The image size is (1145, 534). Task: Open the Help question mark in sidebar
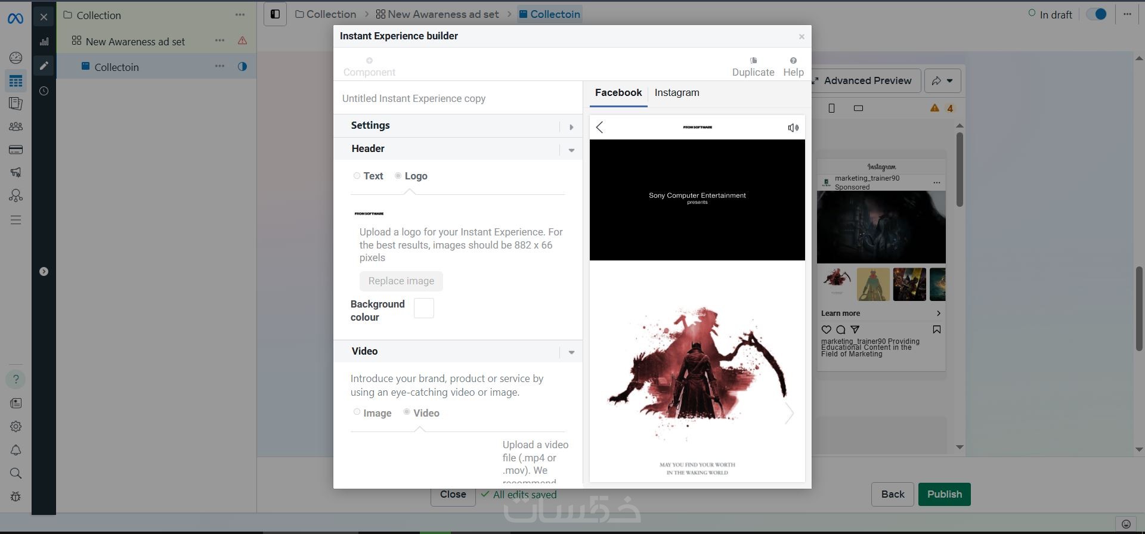point(16,379)
